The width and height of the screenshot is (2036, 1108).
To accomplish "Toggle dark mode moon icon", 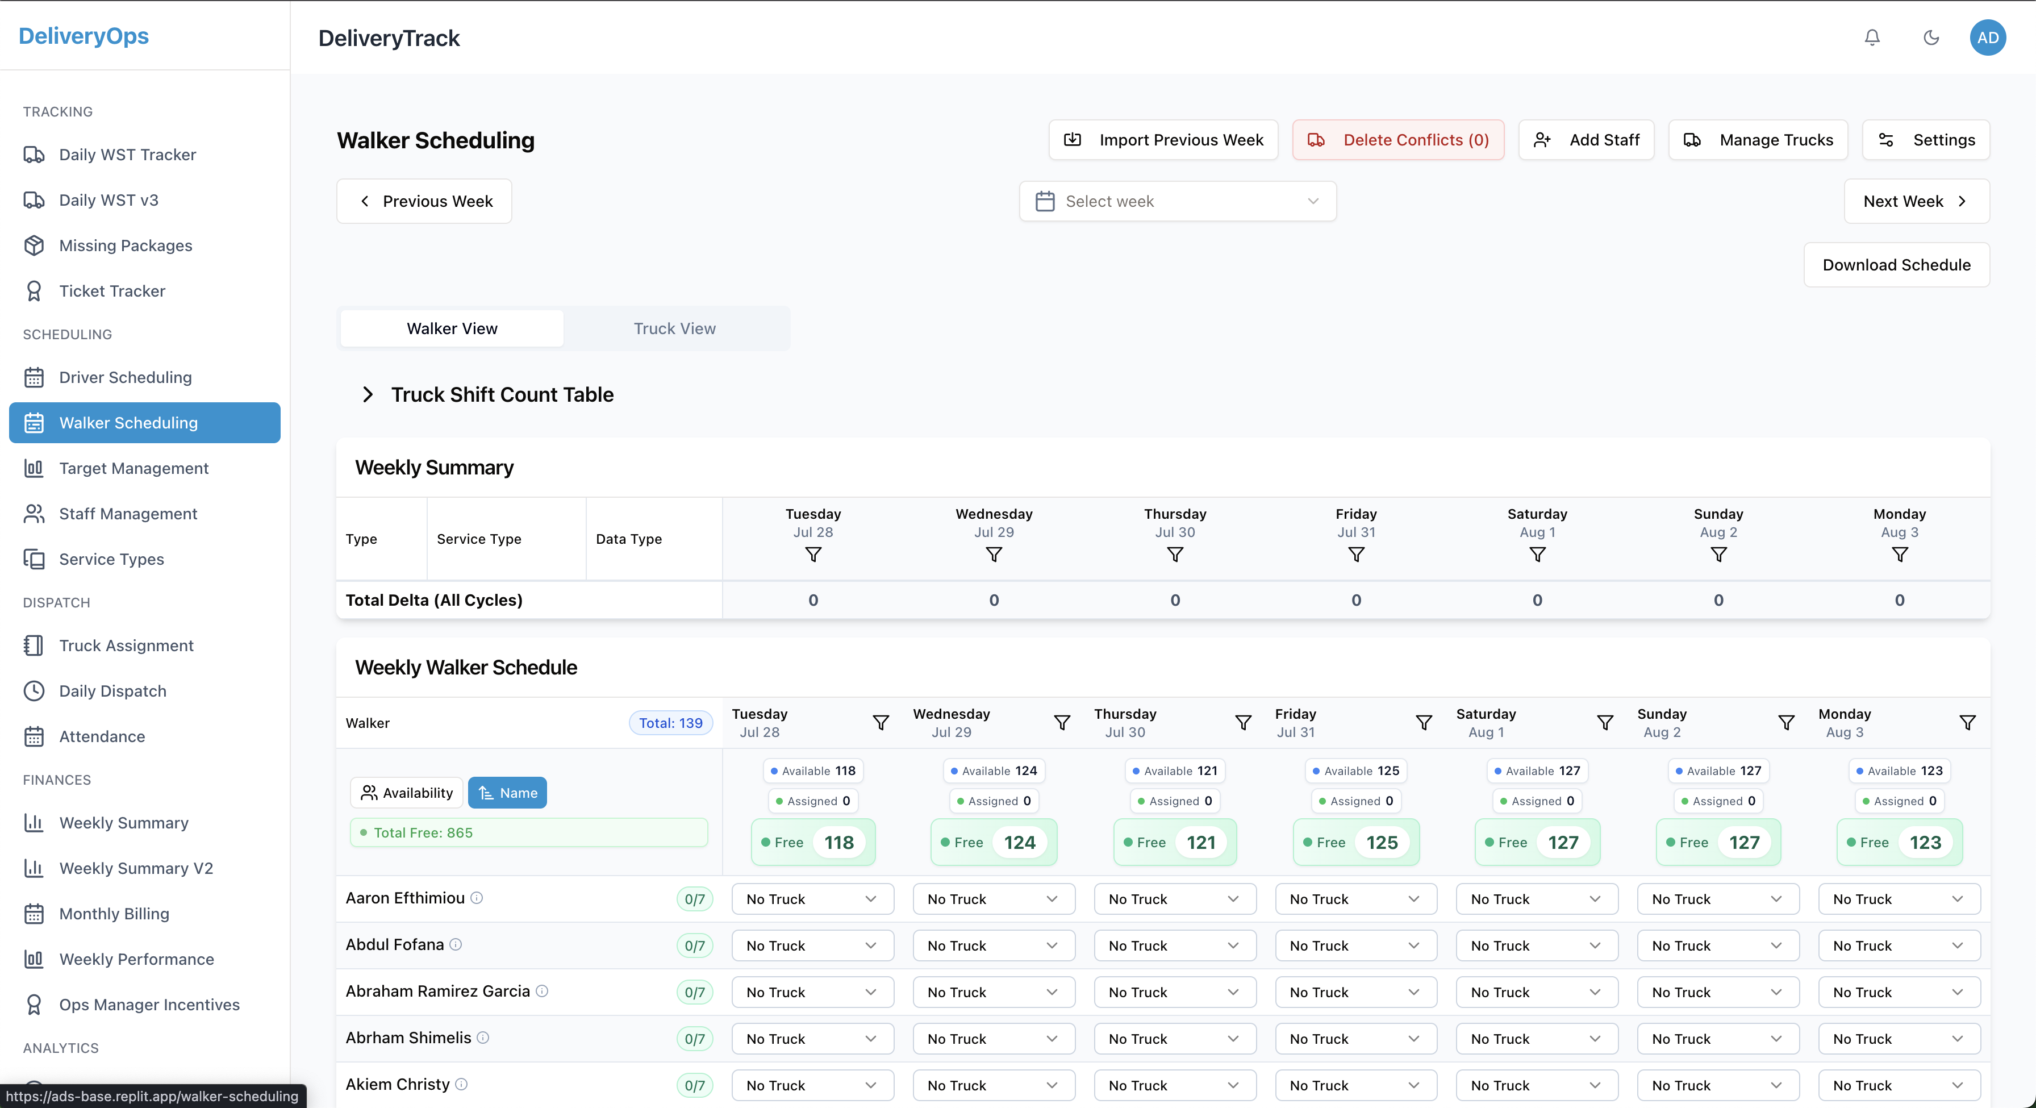I will click(1931, 37).
